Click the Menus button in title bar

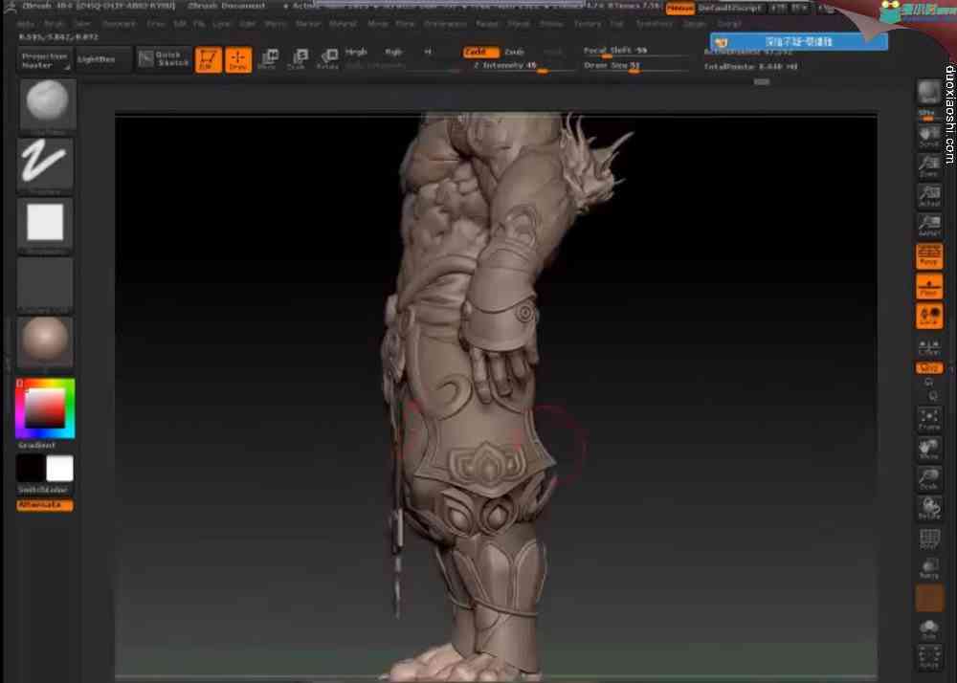click(x=679, y=8)
